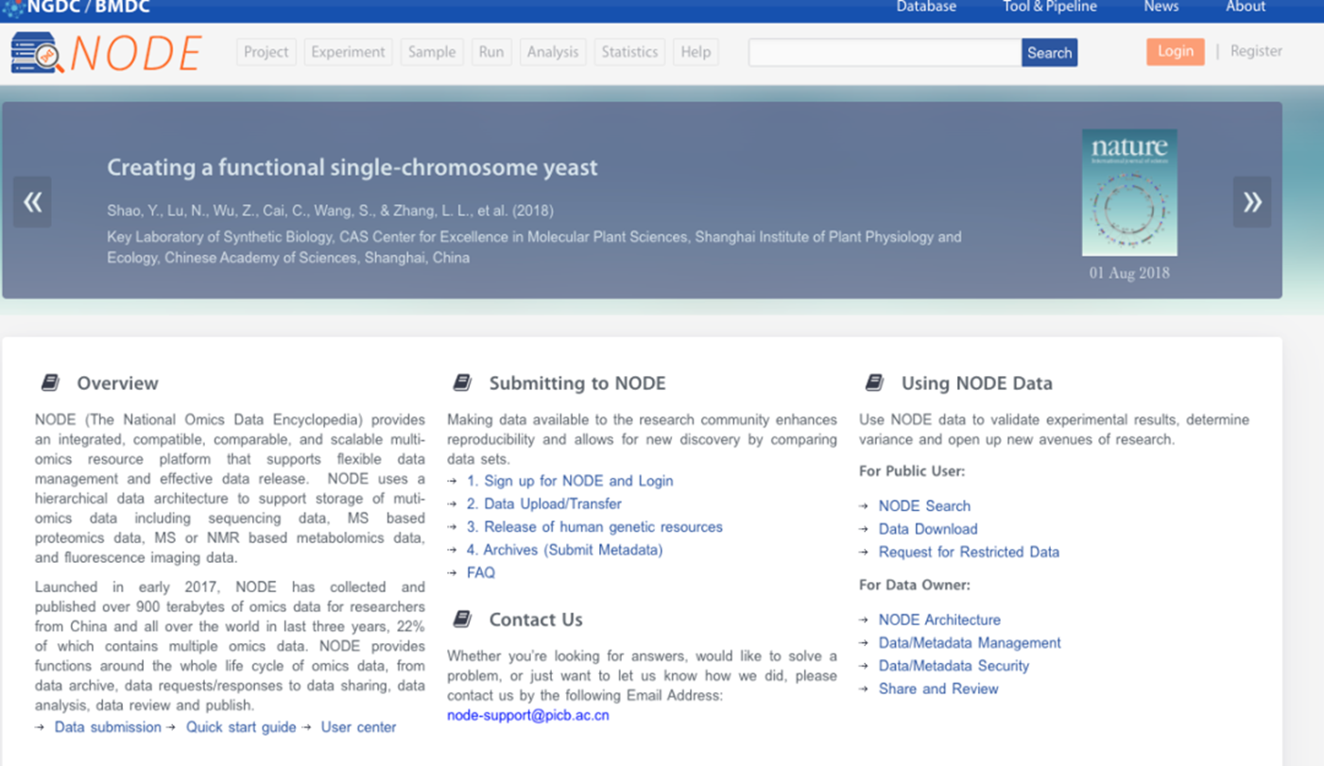1324x766 pixels.
Task: Open the Tool & Pipeline top menu
Action: click(x=1050, y=7)
